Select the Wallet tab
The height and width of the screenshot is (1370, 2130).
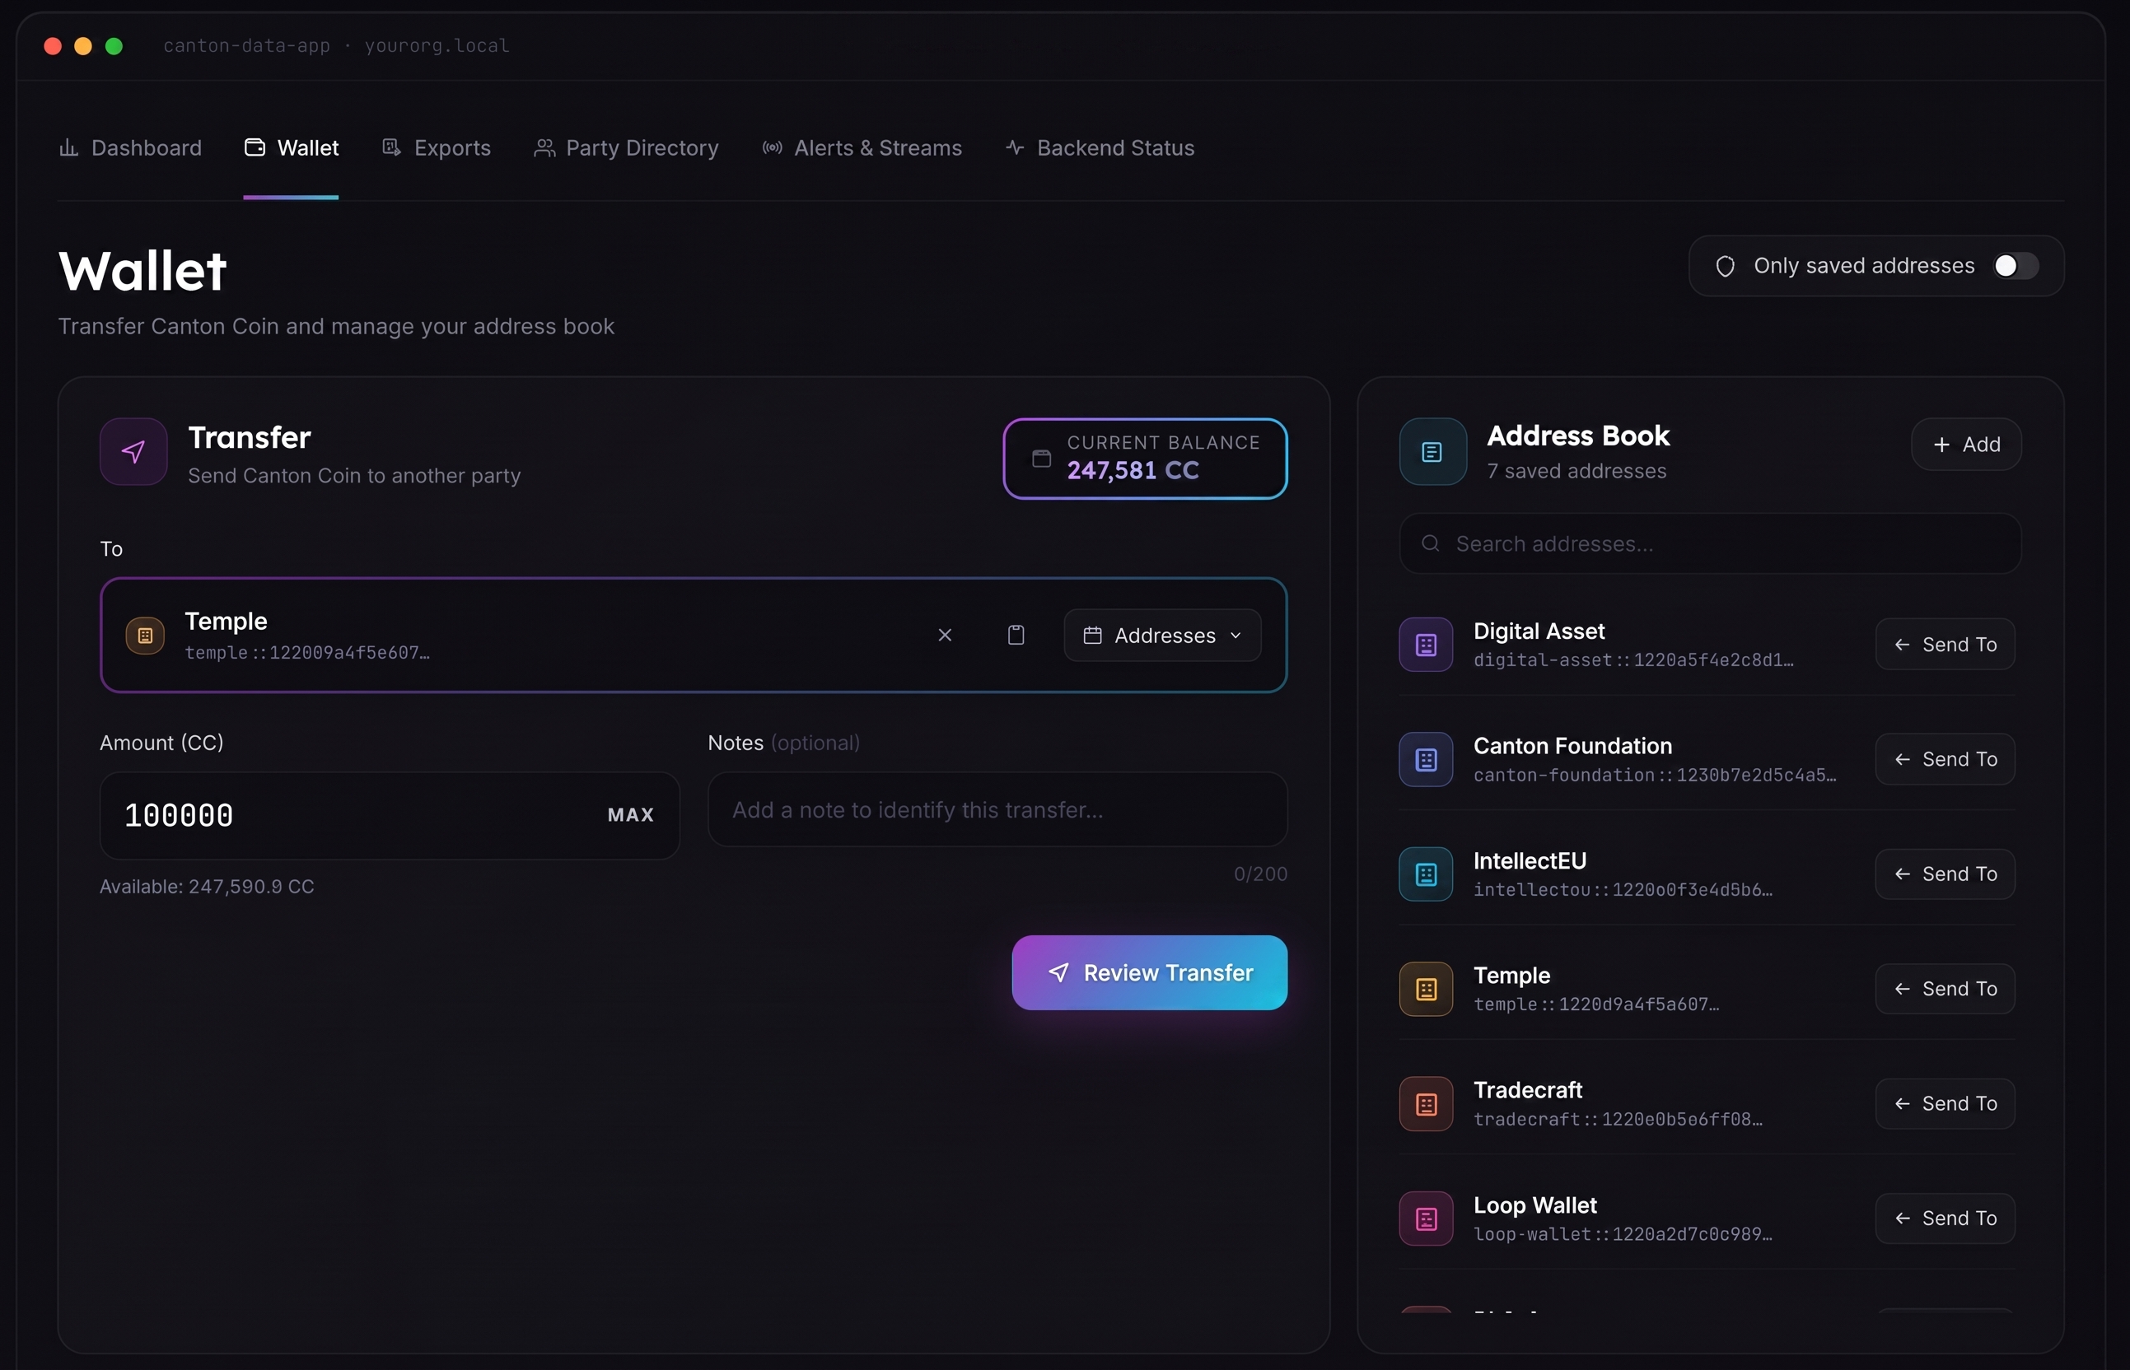click(x=291, y=147)
